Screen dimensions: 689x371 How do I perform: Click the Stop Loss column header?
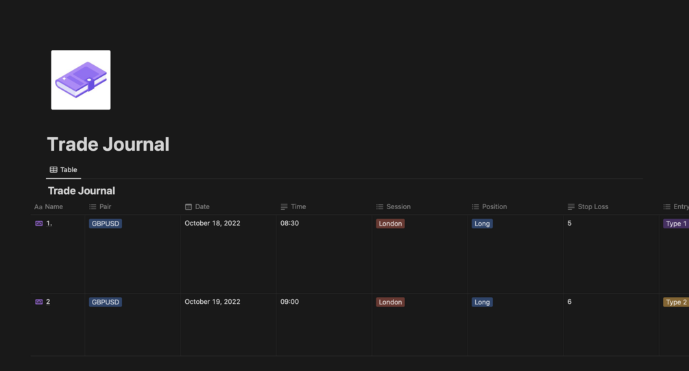click(592, 206)
